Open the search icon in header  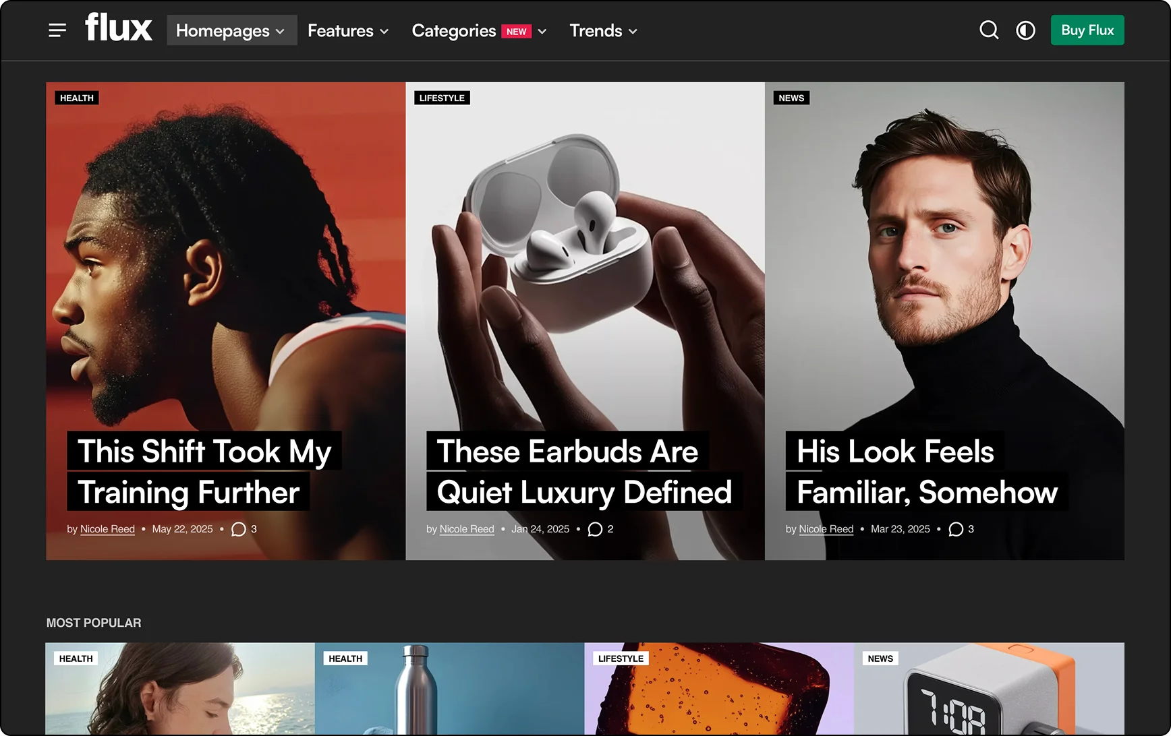coord(989,30)
